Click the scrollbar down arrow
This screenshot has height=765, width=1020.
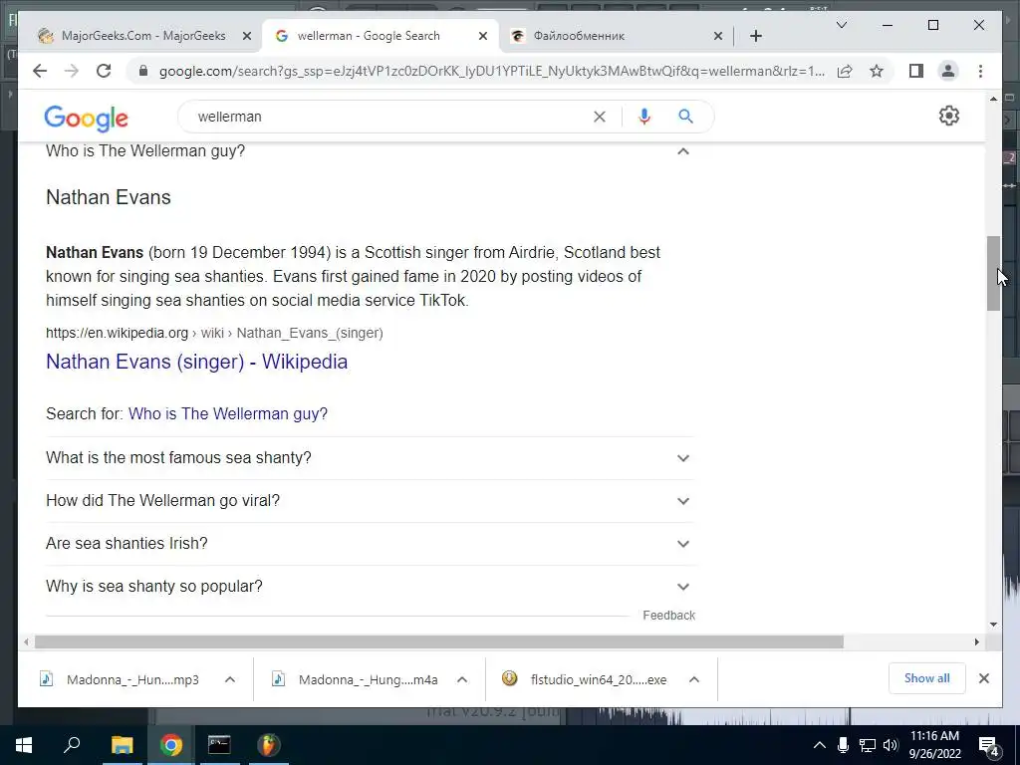coord(993,625)
